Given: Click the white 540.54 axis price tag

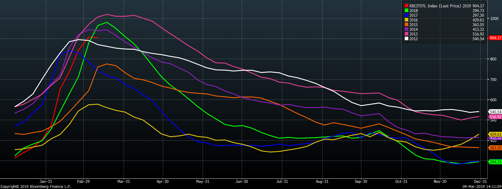Looking at the screenshot, I should point(495,112).
